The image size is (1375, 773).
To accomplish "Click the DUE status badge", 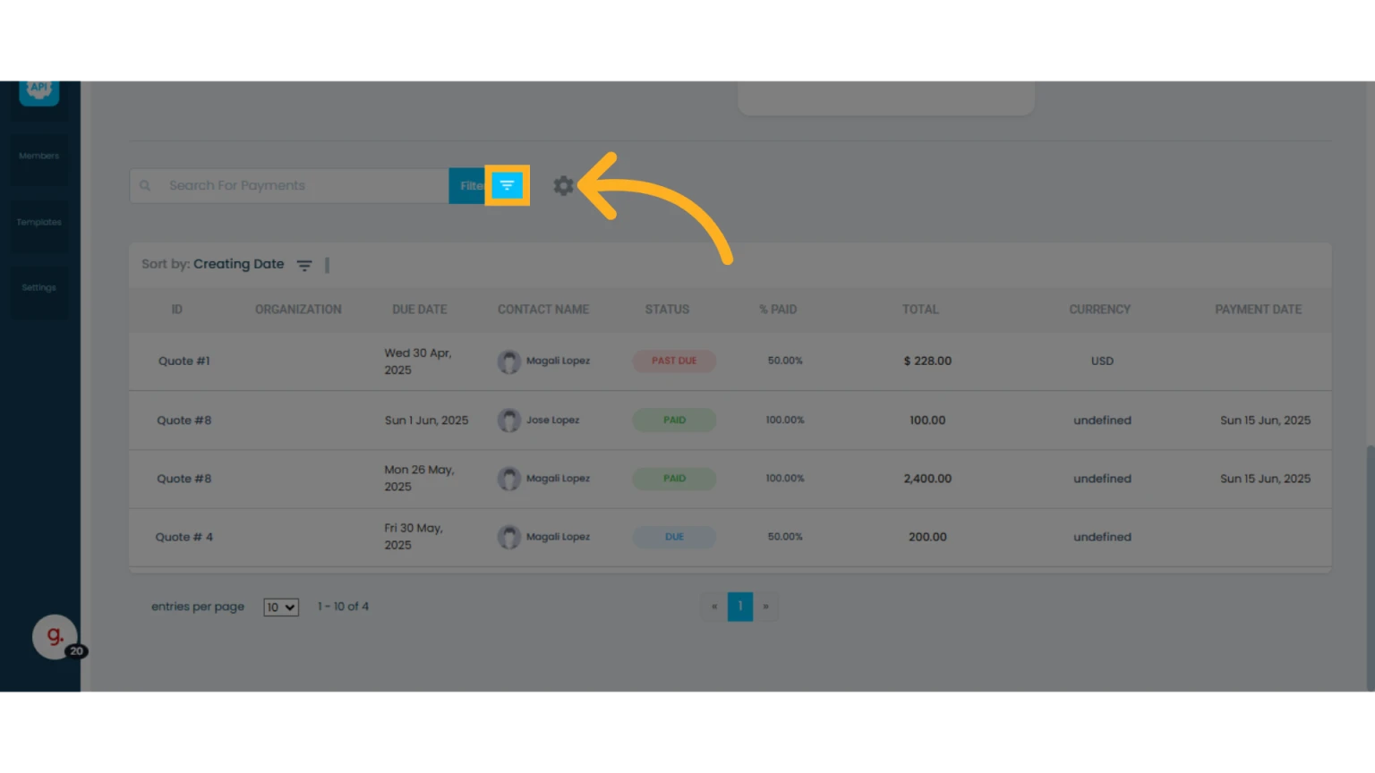I will [x=674, y=537].
